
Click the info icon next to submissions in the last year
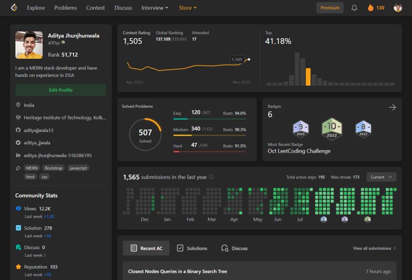click(x=211, y=177)
